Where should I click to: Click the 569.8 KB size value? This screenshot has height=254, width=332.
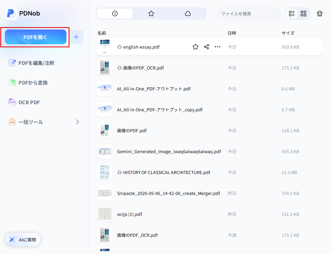(x=290, y=47)
